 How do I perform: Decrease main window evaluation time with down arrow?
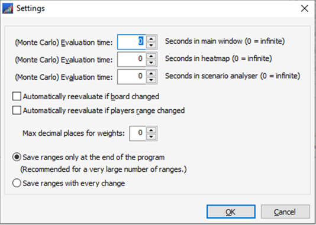151,45
